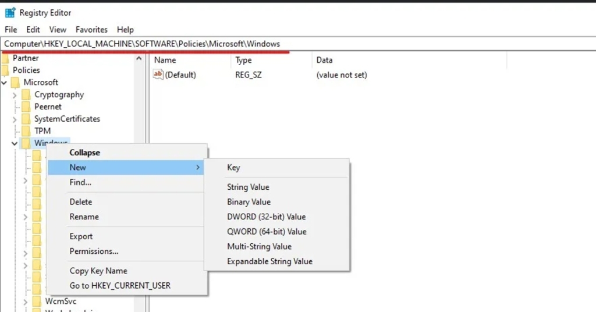Viewport: 596px width, 312px height.
Task: Select the Microsoft folder icon
Action: click(x=15, y=83)
